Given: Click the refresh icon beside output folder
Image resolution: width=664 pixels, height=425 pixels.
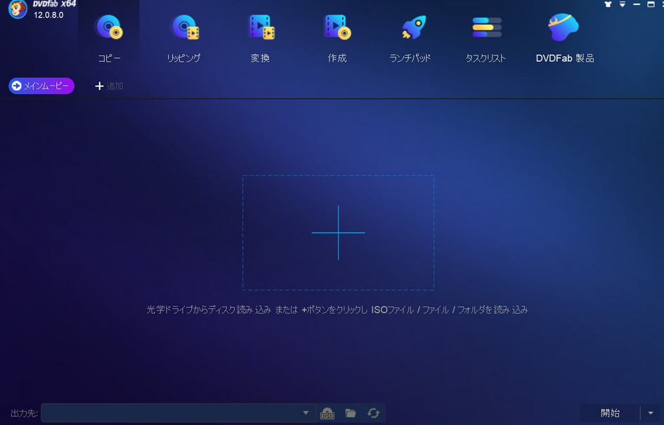Looking at the screenshot, I should click(x=373, y=413).
